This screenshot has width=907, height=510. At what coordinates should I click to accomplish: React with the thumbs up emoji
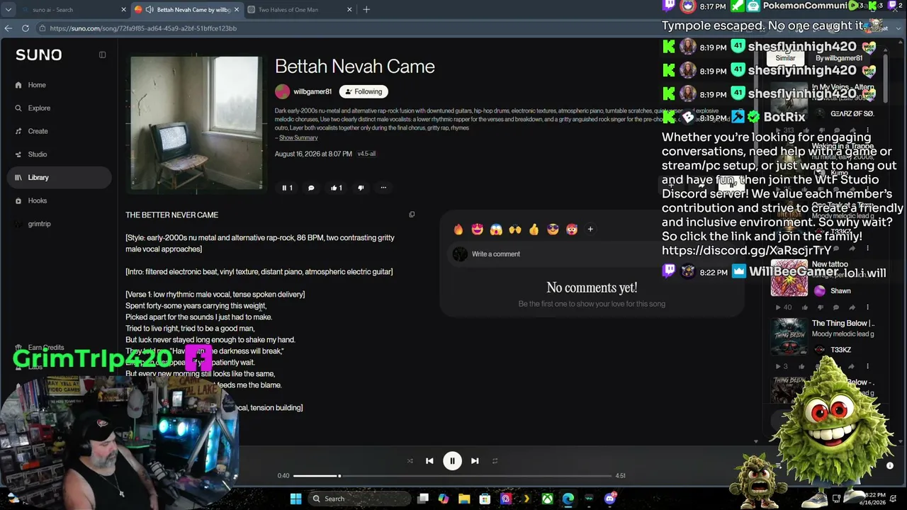click(x=534, y=229)
